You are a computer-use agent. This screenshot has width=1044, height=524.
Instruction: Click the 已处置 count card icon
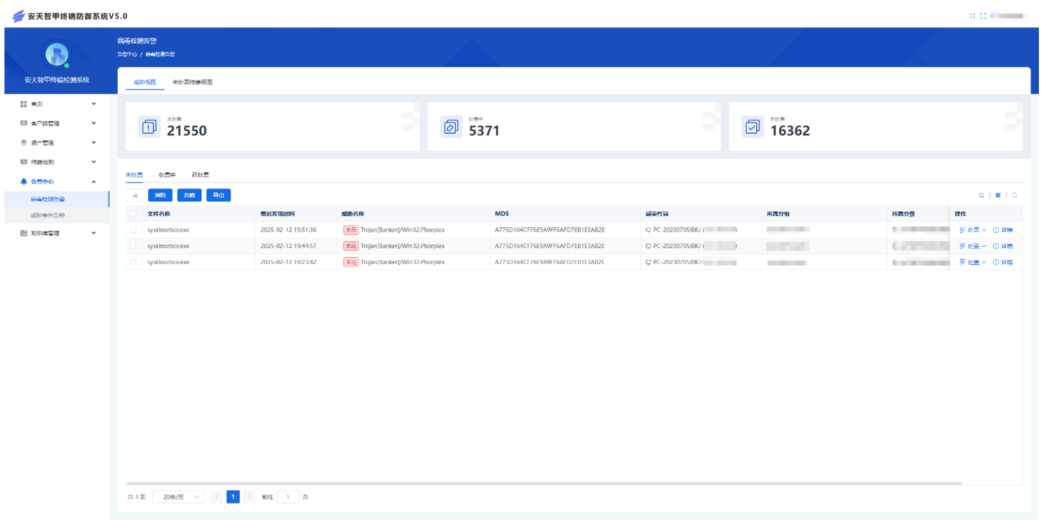[752, 127]
